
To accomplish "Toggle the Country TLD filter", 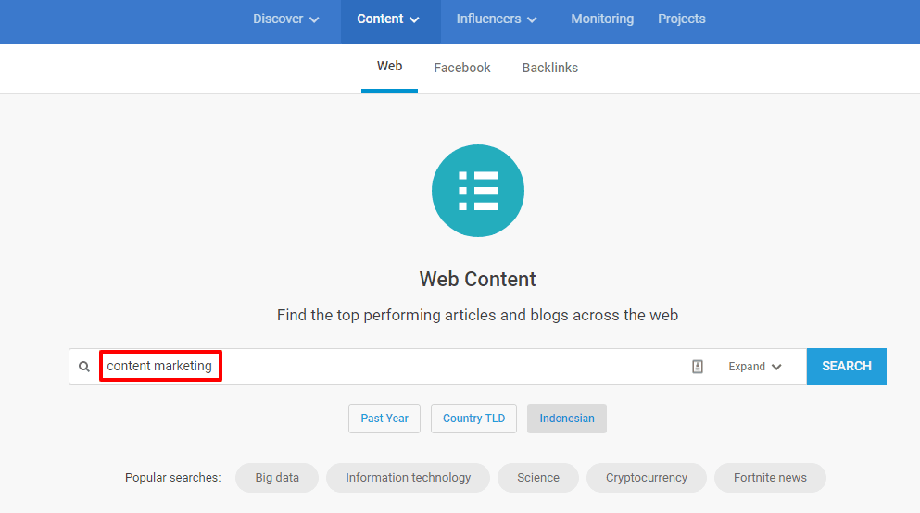I will [473, 419].
